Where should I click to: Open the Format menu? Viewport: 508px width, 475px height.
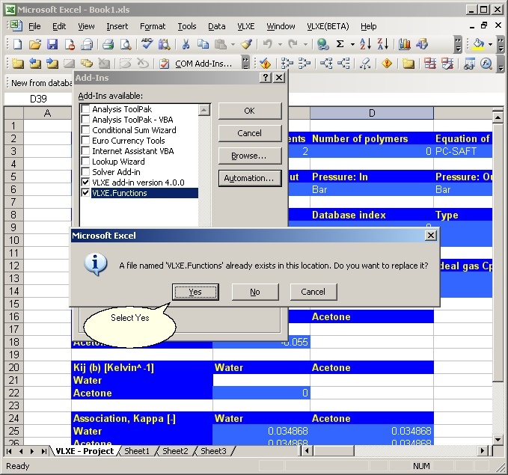(153, 26)
